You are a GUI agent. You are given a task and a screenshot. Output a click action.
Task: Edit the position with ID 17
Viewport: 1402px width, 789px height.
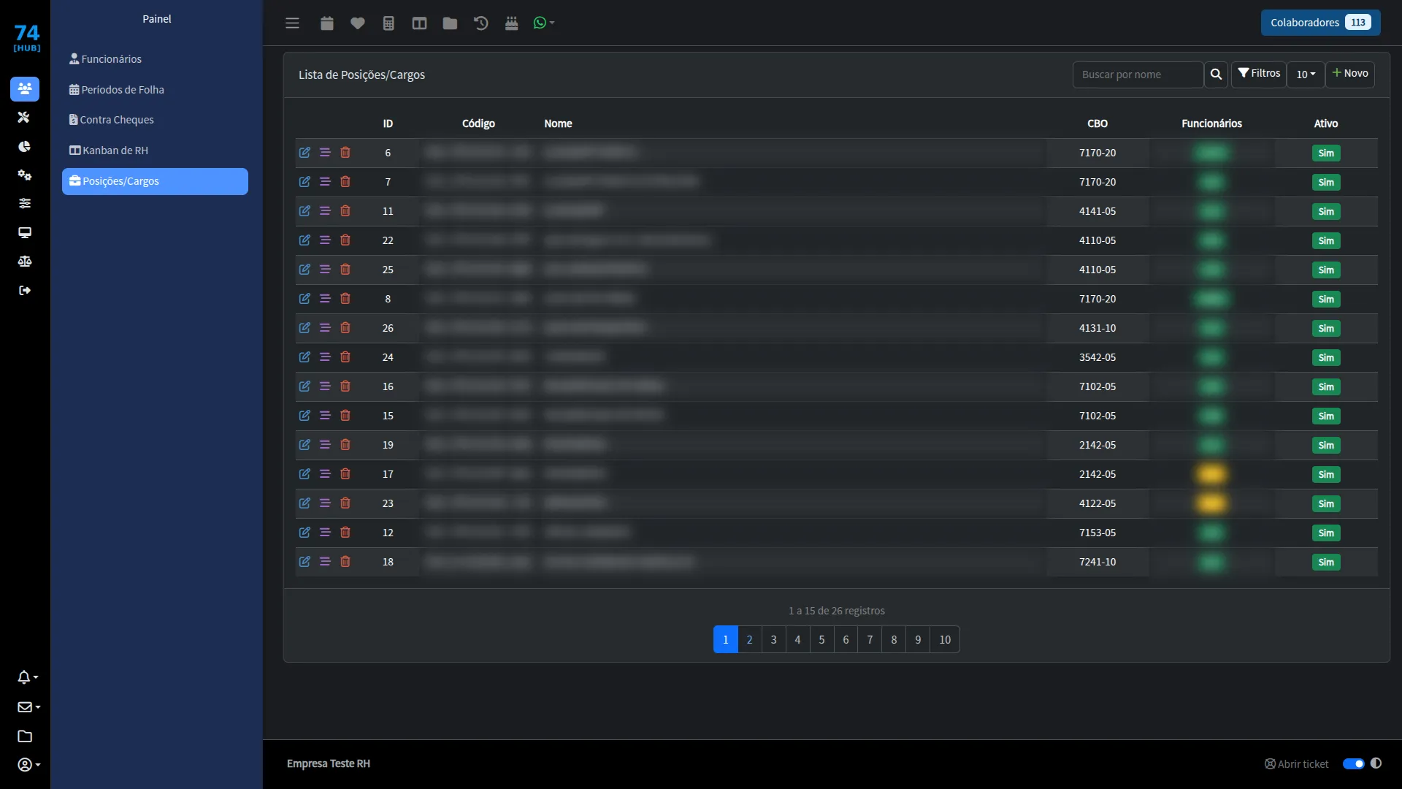coord(304,474)
